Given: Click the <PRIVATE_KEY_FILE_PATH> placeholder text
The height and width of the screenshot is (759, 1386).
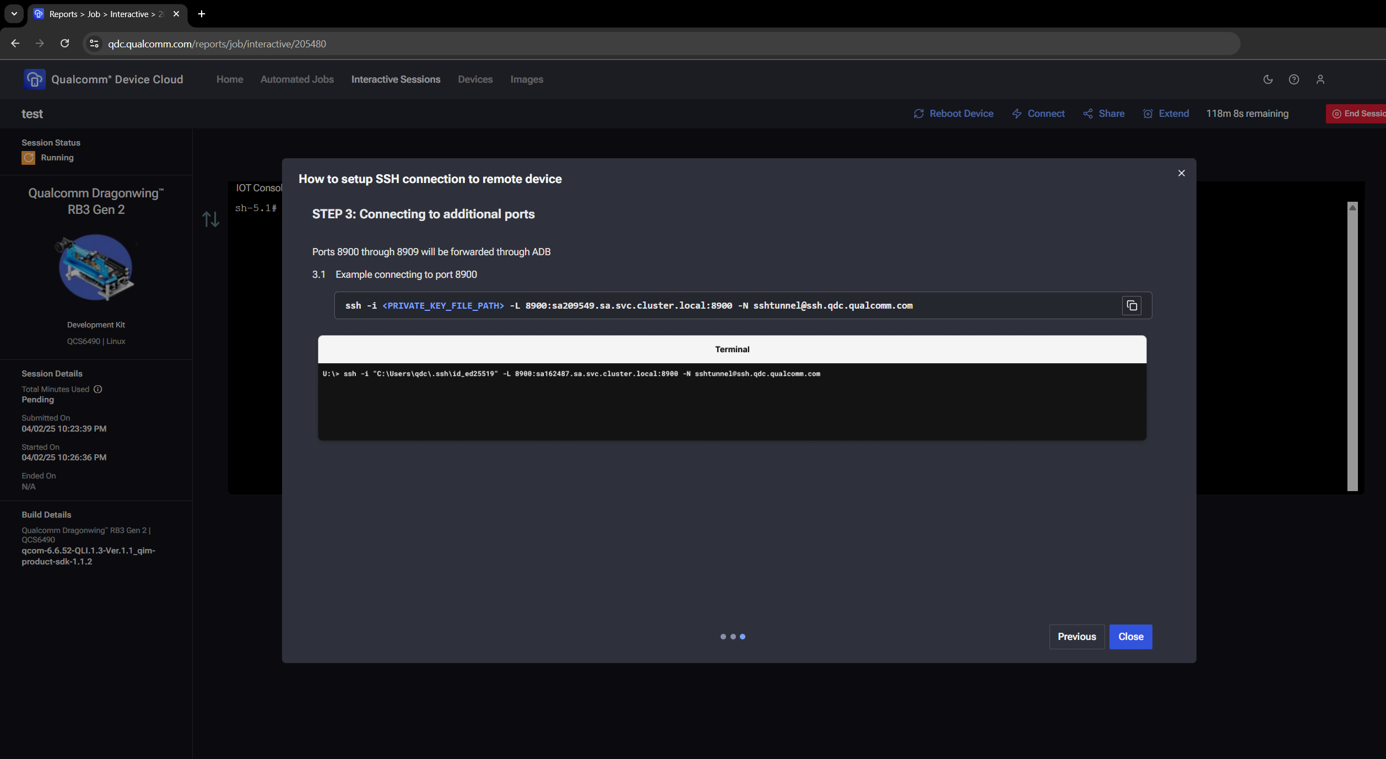Looking at the screenshot, I should click(443, 305).
